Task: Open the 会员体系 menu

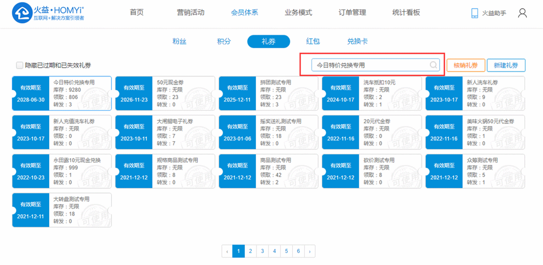Action: 244,12
